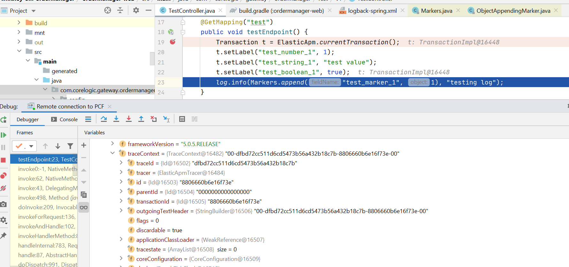Screen dimensions: 569x267
Task: Click the remove watch minus icon
Action: coord(84,158)
